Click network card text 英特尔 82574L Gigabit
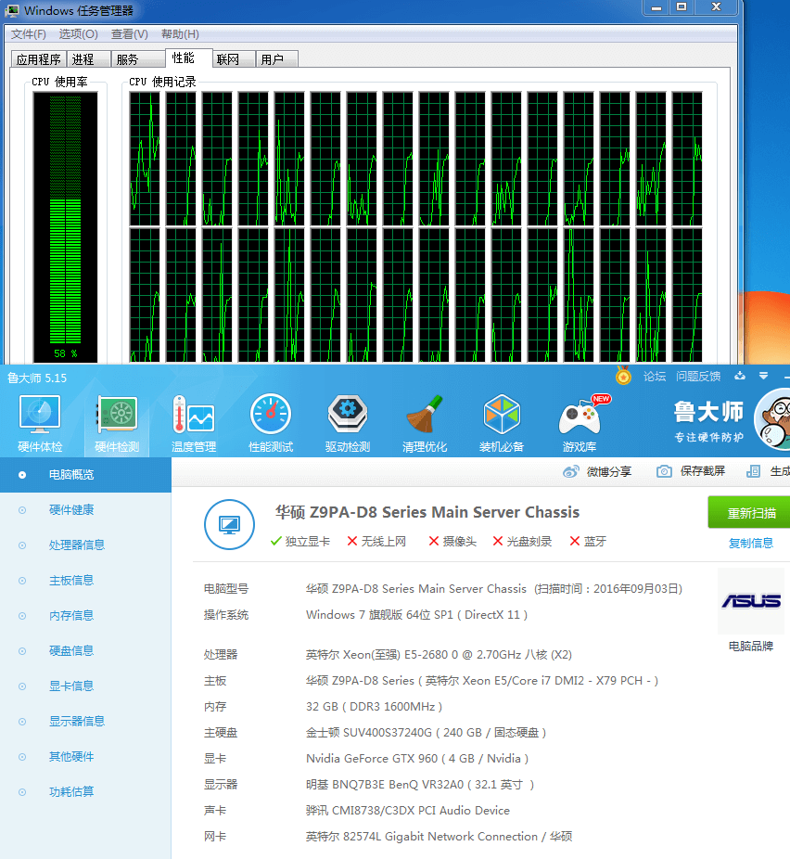Image resolution: width=790 pixels, height=859 pixels. click(x=440, y=837)
